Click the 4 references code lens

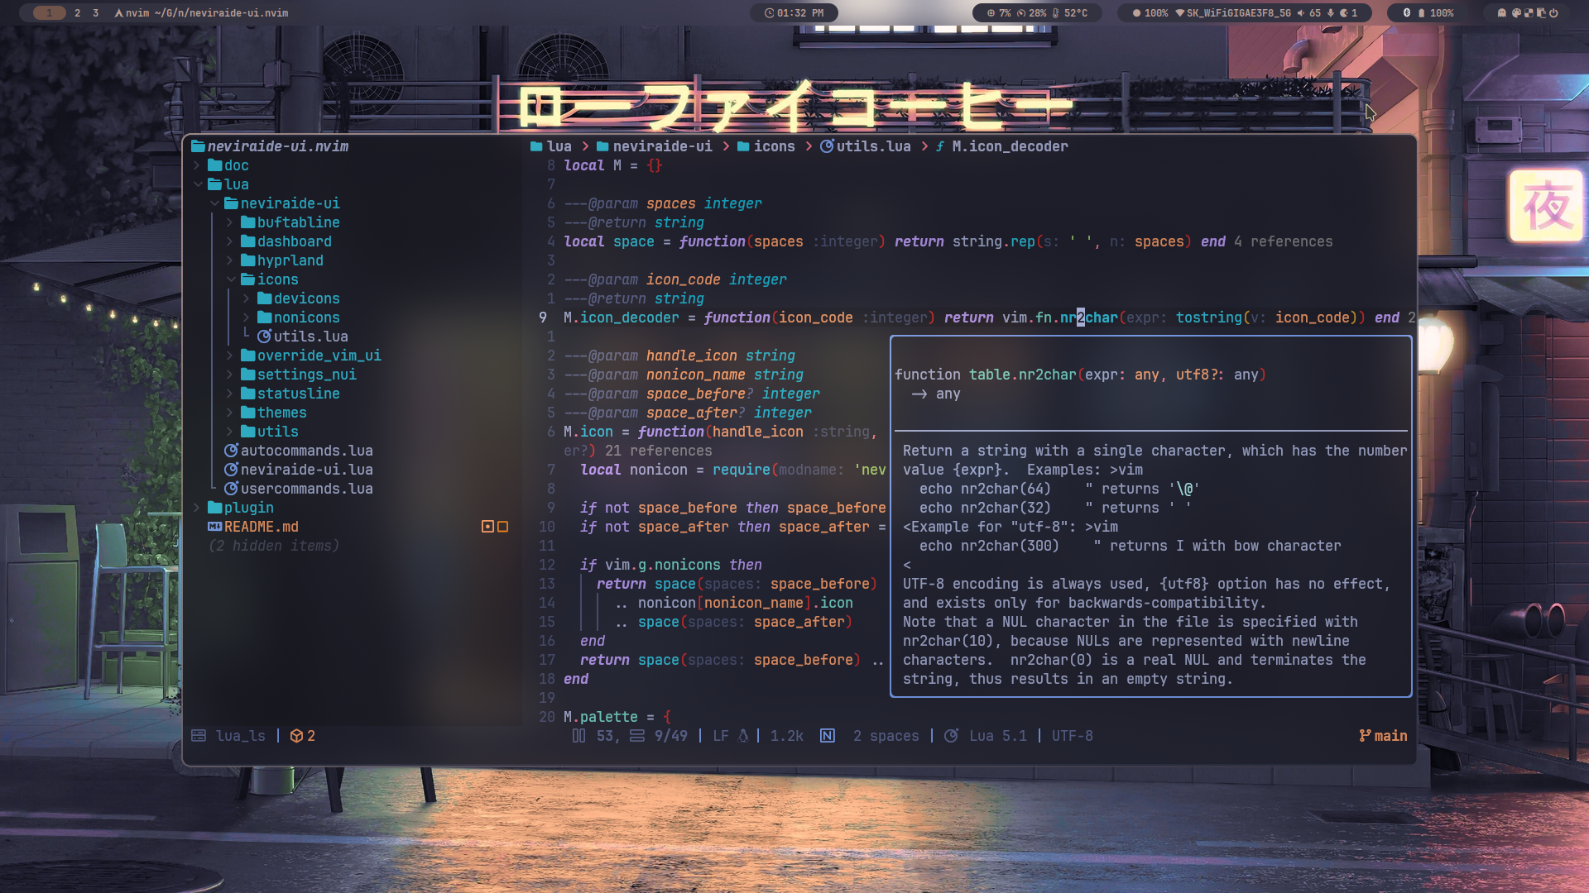pyautogui.click(x=1283, y=241)
